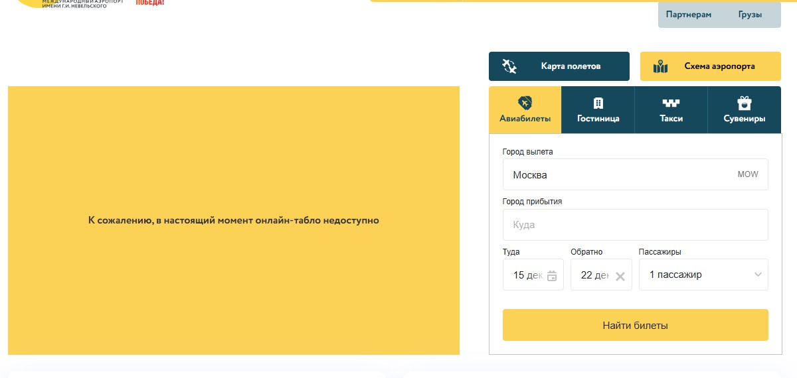The height and width of the screenshot is (378, 797).
Task: Focus the Город прибытия Куда field
Action: pyautogui.click(x=635, y=225)
